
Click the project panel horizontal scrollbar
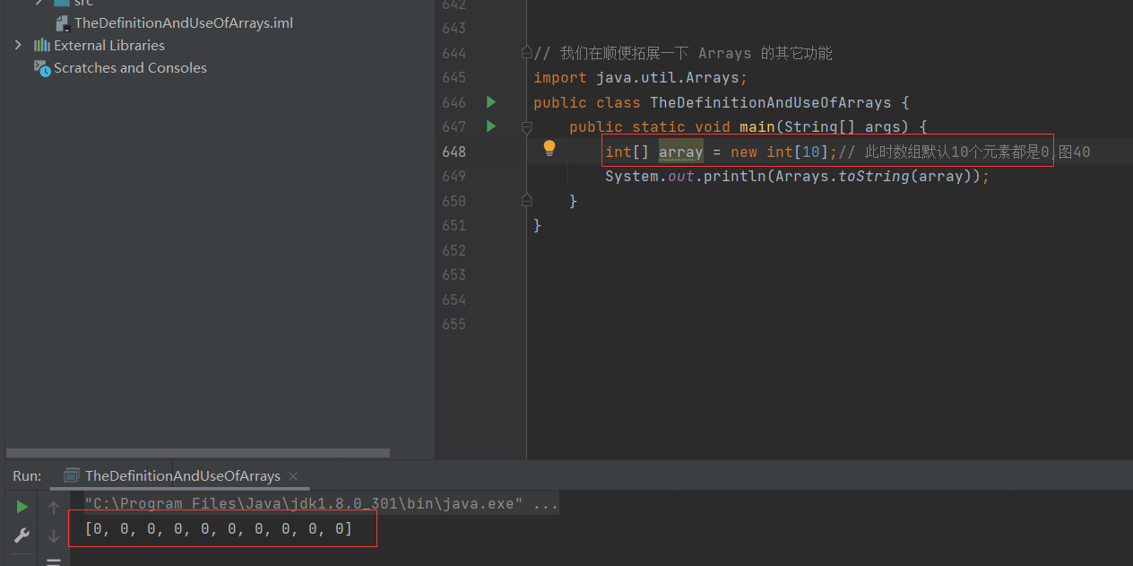198,453
